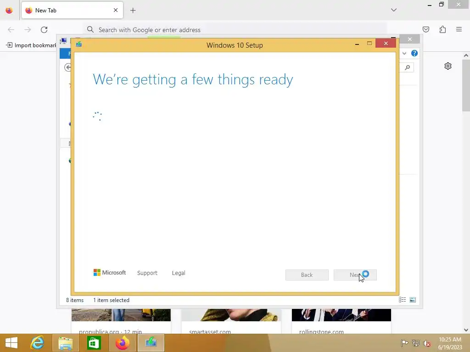Open File Explorer help question mark icon

click(414, 53)
